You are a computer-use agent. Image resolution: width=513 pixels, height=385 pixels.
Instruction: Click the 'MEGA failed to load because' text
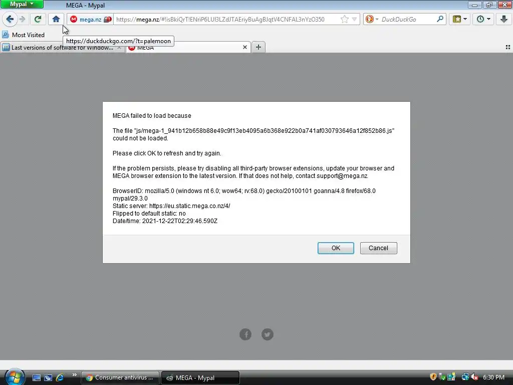(x=152, y=116)
